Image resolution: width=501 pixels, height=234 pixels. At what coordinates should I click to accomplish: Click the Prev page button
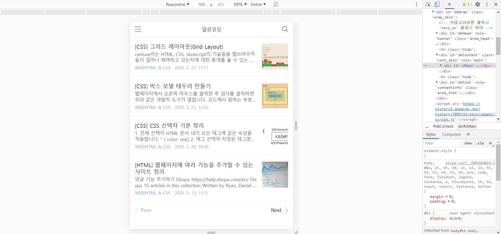[x=143, y=210]
